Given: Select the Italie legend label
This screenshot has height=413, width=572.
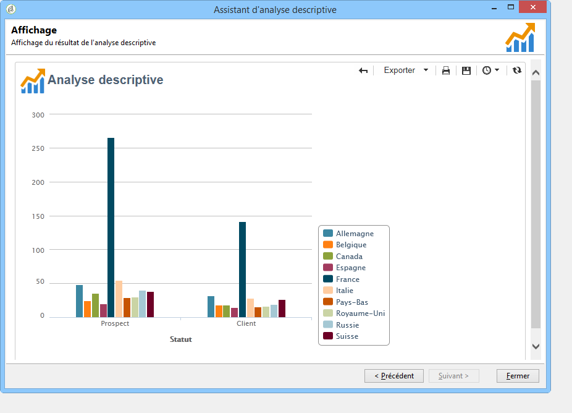Looking at the screenshot, I should click(x=344, y=291).
